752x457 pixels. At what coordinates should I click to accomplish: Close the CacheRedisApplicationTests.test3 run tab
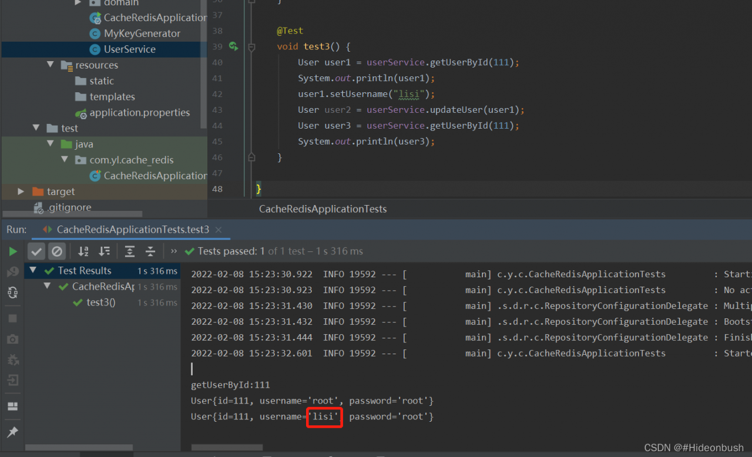click(x=220, y=230)
